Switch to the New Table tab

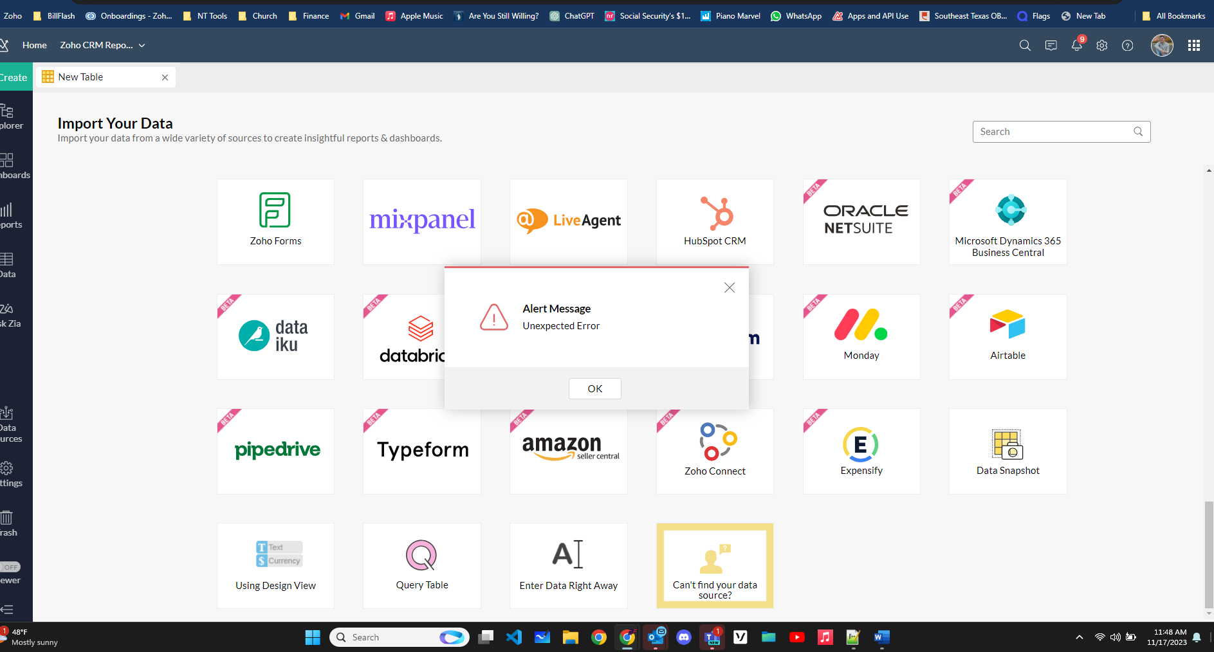105,77
